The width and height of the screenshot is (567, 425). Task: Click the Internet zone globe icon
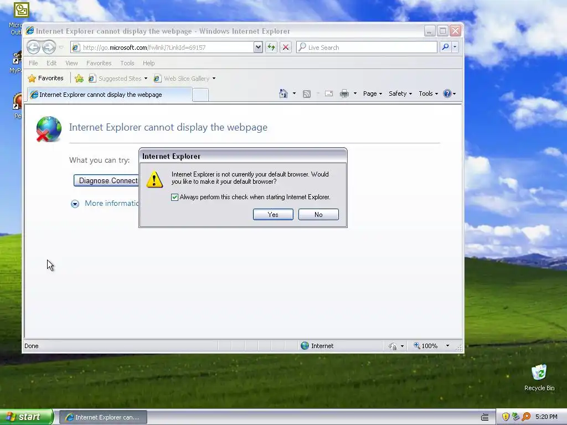[x=305, y=346]
